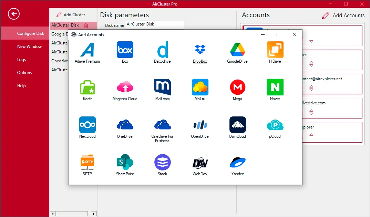Select the Nextcloud icon

pyautogui.click(x=87, y=125)
